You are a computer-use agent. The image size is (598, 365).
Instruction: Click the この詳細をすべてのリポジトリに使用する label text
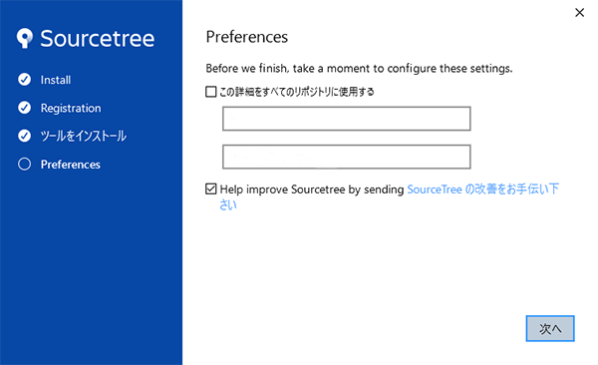[297, 92]
